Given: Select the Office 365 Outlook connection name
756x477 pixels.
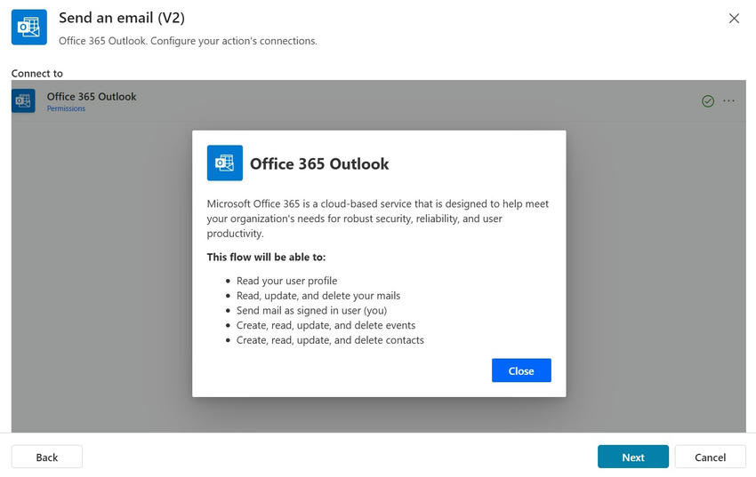Looking at the screenshot, I should (x=92, y=97).
